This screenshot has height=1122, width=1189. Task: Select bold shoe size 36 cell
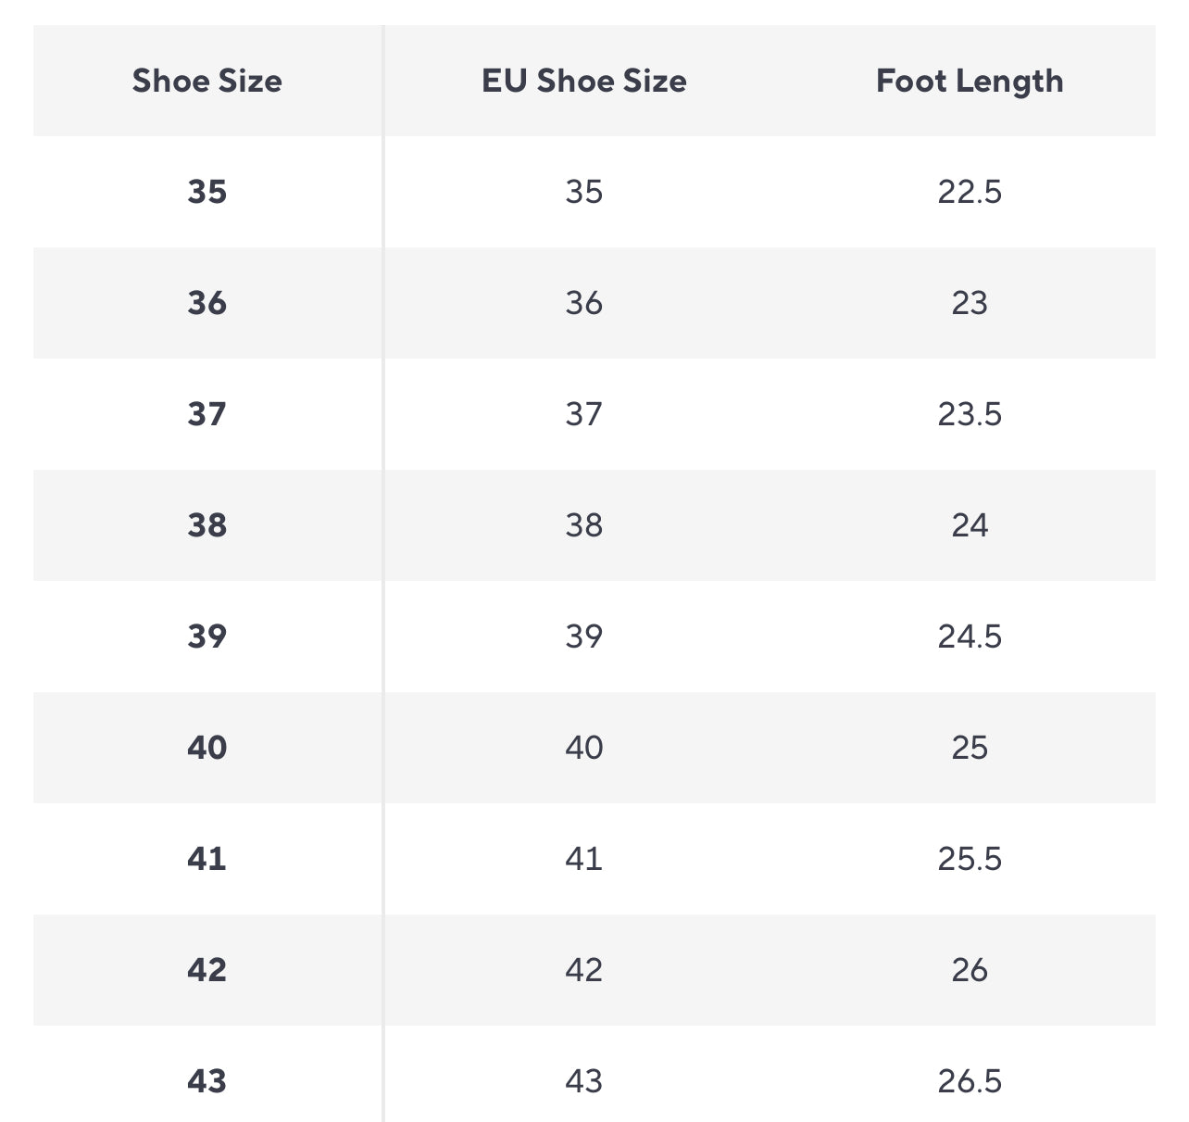pos(207,303)
